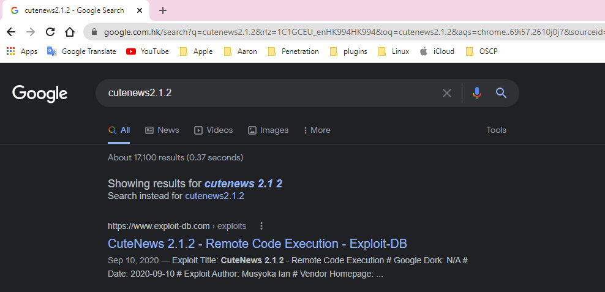This screenshot has height=292, width=605.
Task: Open YouTube bookmark
Action: point(148,51)
